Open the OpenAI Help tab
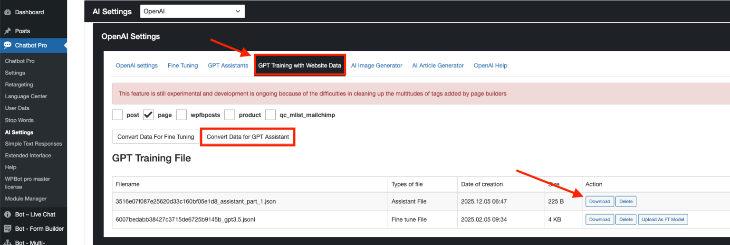This screenshot has height=245, width=730. pos(490,66)
